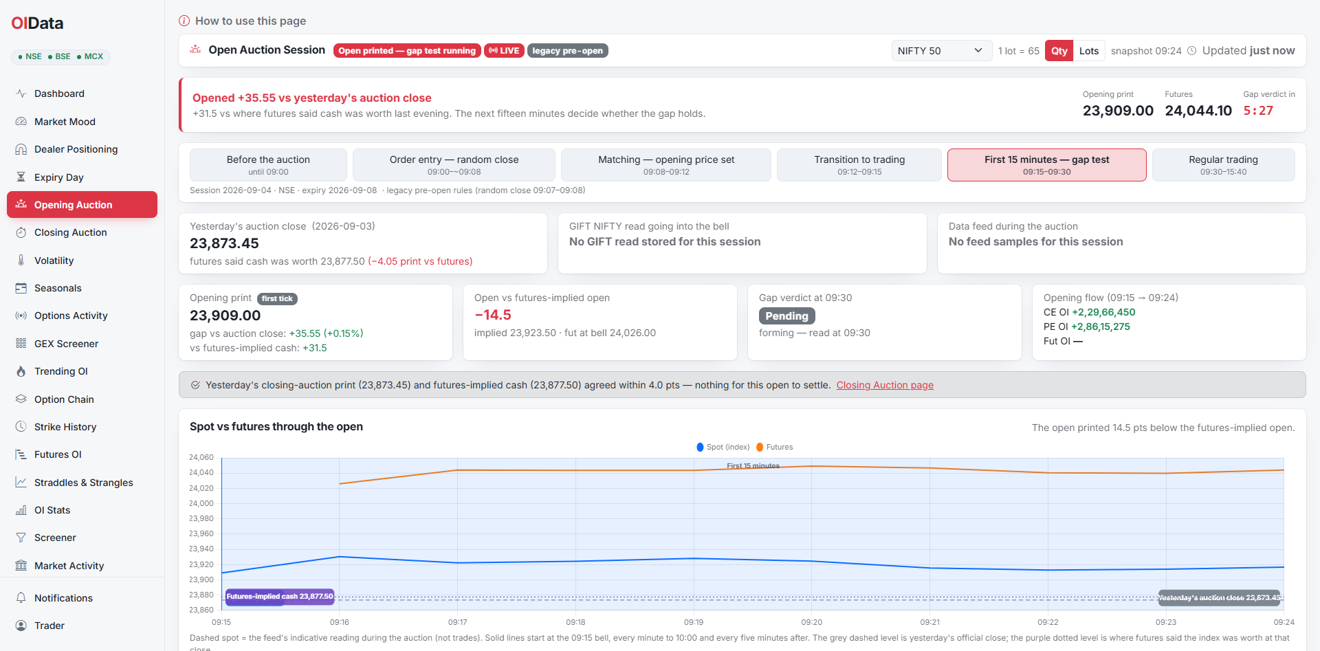Click the Seasonals calendar icon
1320x651 pixels.
pos(21,288)
